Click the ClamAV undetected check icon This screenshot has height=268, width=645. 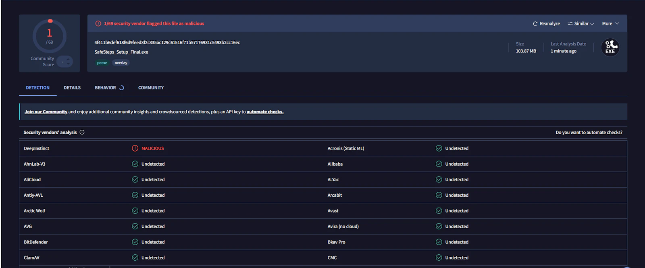[x=135, y=258]
